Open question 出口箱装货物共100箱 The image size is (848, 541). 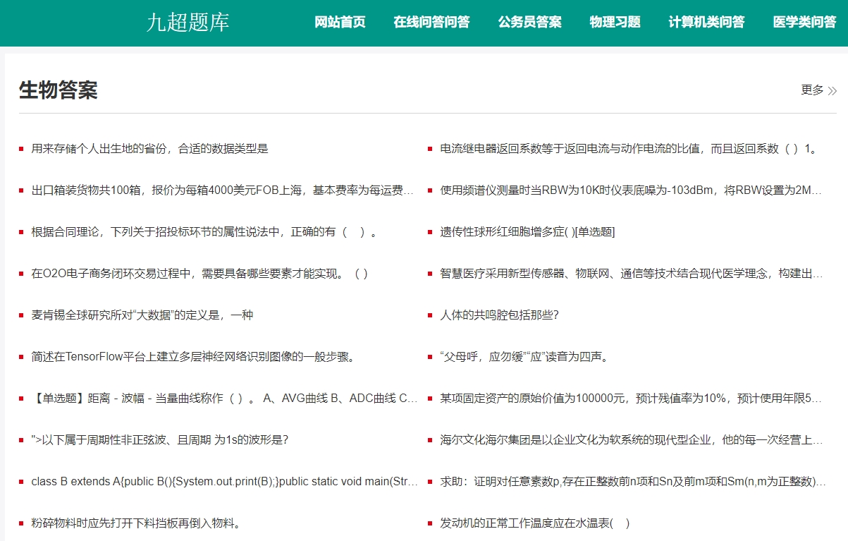pyautogui.click(x=223, y=190)
